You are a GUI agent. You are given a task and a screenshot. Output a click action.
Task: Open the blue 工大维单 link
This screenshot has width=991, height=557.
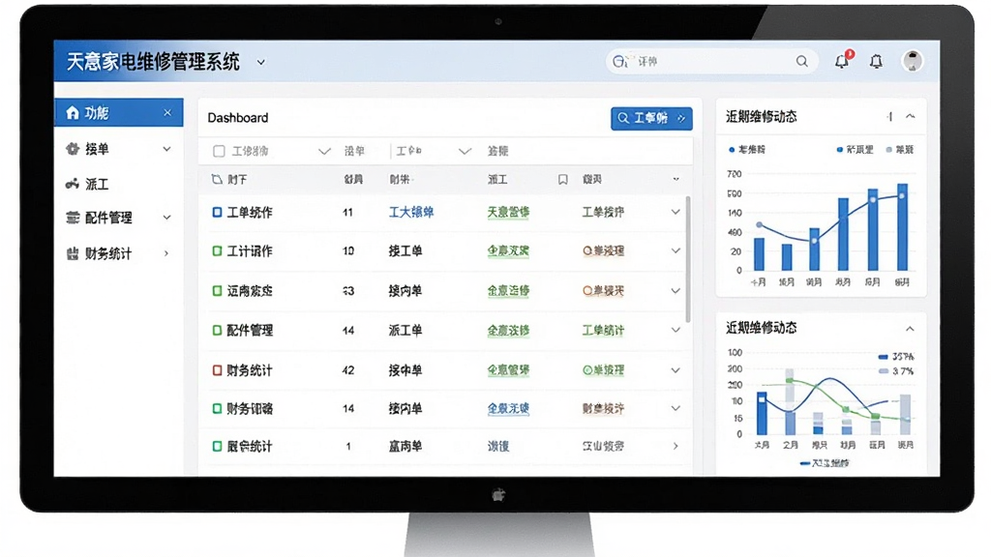[x=410, y=212]
